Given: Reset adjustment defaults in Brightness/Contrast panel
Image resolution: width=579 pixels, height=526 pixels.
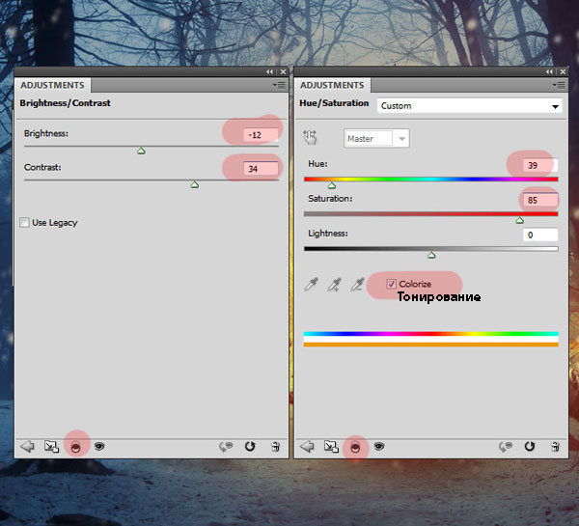Looking at the screenshot, I should pos(250,447).
